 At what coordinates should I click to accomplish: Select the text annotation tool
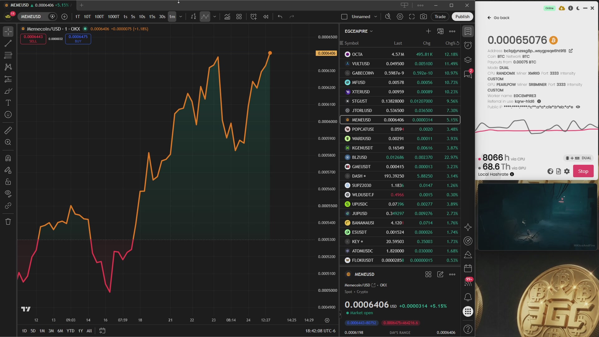8,103
